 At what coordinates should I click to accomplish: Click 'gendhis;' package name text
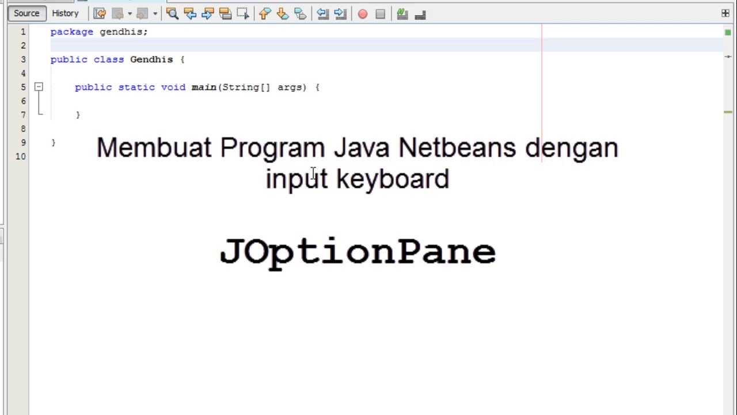[x=124, y=32]
